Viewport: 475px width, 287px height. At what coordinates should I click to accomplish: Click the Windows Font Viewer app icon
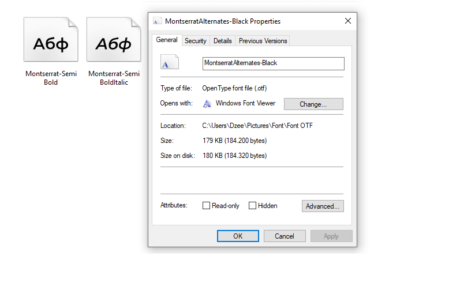[x=207, y=104]
